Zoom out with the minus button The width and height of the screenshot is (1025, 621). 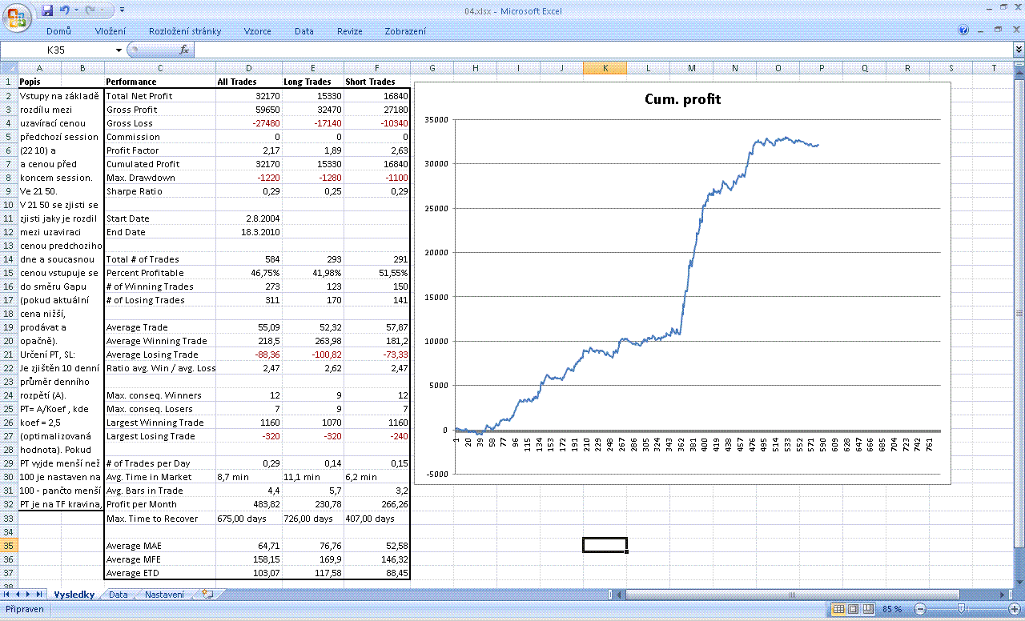(x=920, y=609)
